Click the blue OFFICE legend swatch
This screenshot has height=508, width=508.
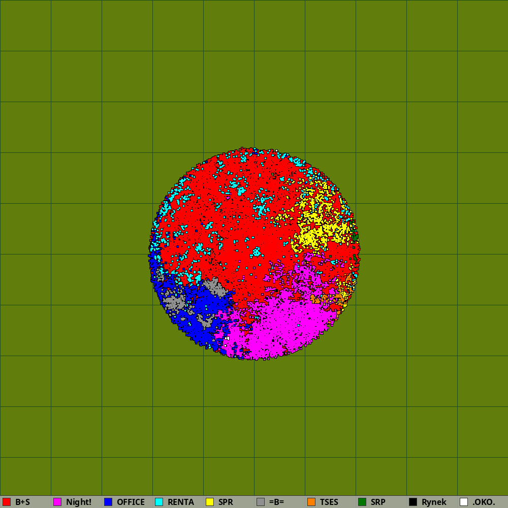click(x=108, y=502)
